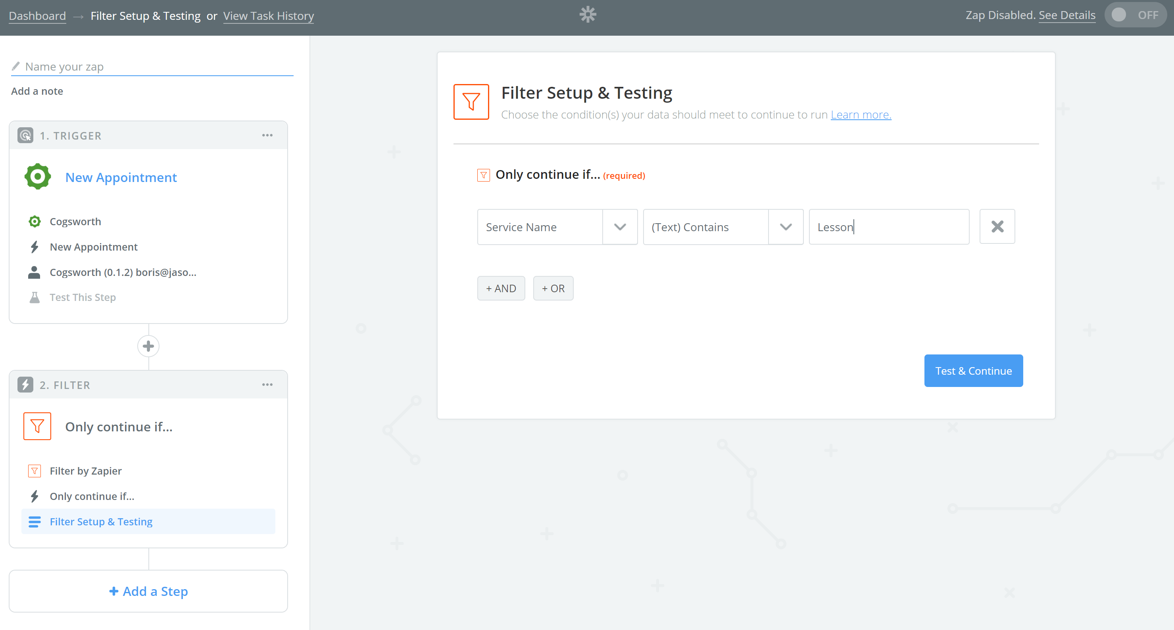Expand the Service Name field dropdown
This screenshot has height=630, width=1174.
click(619, 227)
